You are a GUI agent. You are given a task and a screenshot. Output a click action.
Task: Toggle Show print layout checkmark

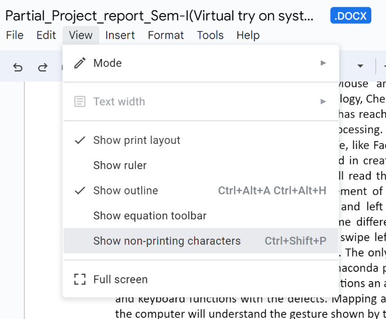(x=80, y=141)
